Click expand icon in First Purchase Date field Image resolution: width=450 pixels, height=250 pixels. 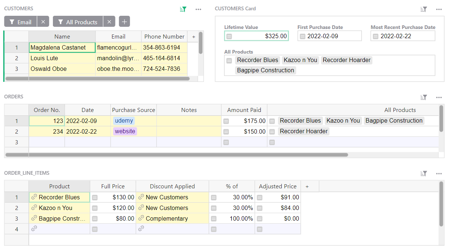click(x=302, y=36)
